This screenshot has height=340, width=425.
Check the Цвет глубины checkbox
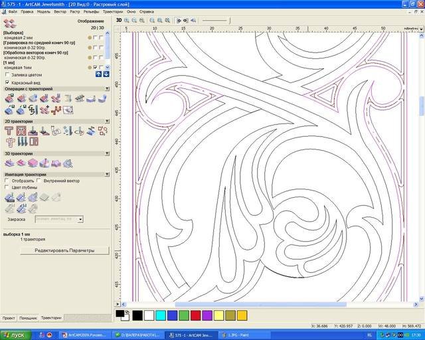(7, 187)
